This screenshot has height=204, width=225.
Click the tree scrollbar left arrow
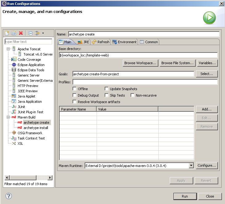pyautogui.click(x=7, y=177)
